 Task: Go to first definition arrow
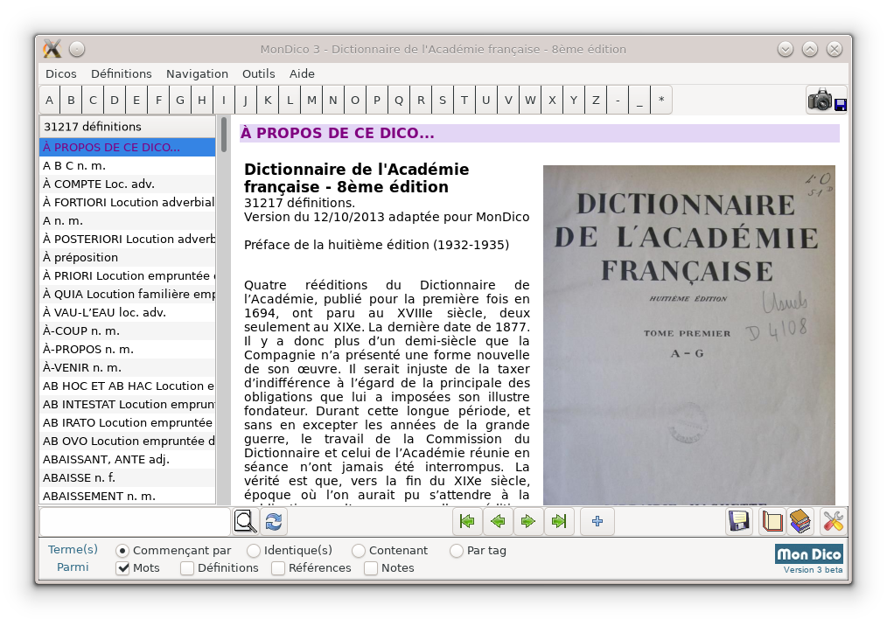[x=467, y=521]
